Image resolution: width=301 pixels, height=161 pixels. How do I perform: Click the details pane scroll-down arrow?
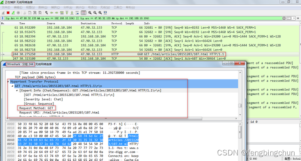point(240,115)
